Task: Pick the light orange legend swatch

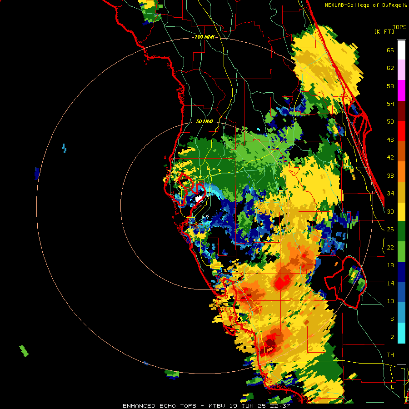Action: point(401,171)
